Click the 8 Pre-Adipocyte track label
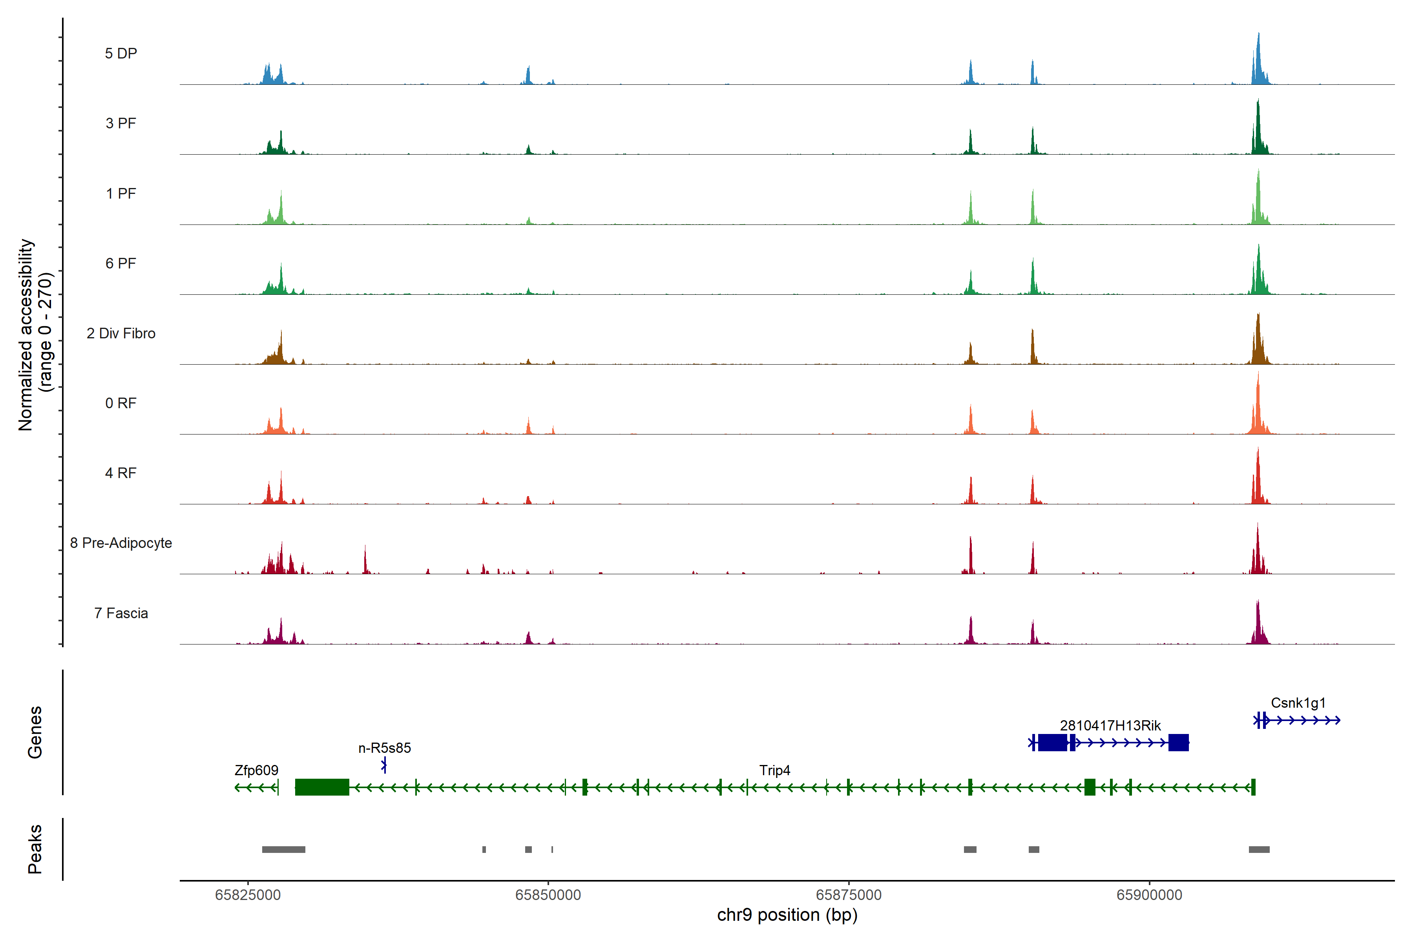This screenshot has width=1413, height=942. coord(121,543)
